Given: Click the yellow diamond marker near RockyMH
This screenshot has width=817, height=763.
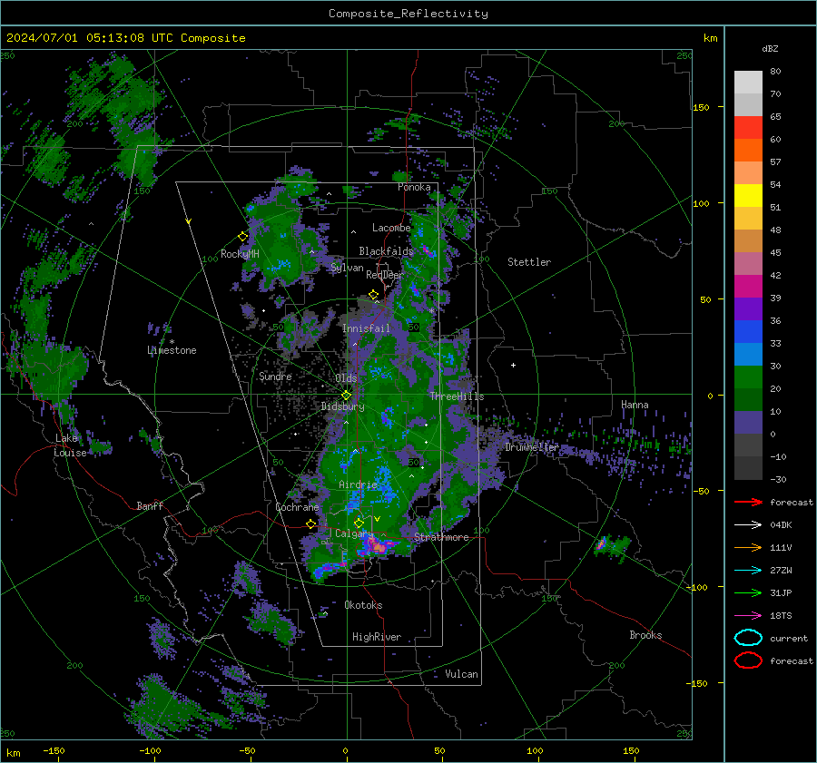Looking at the screenshot, I should pos(242,237).
